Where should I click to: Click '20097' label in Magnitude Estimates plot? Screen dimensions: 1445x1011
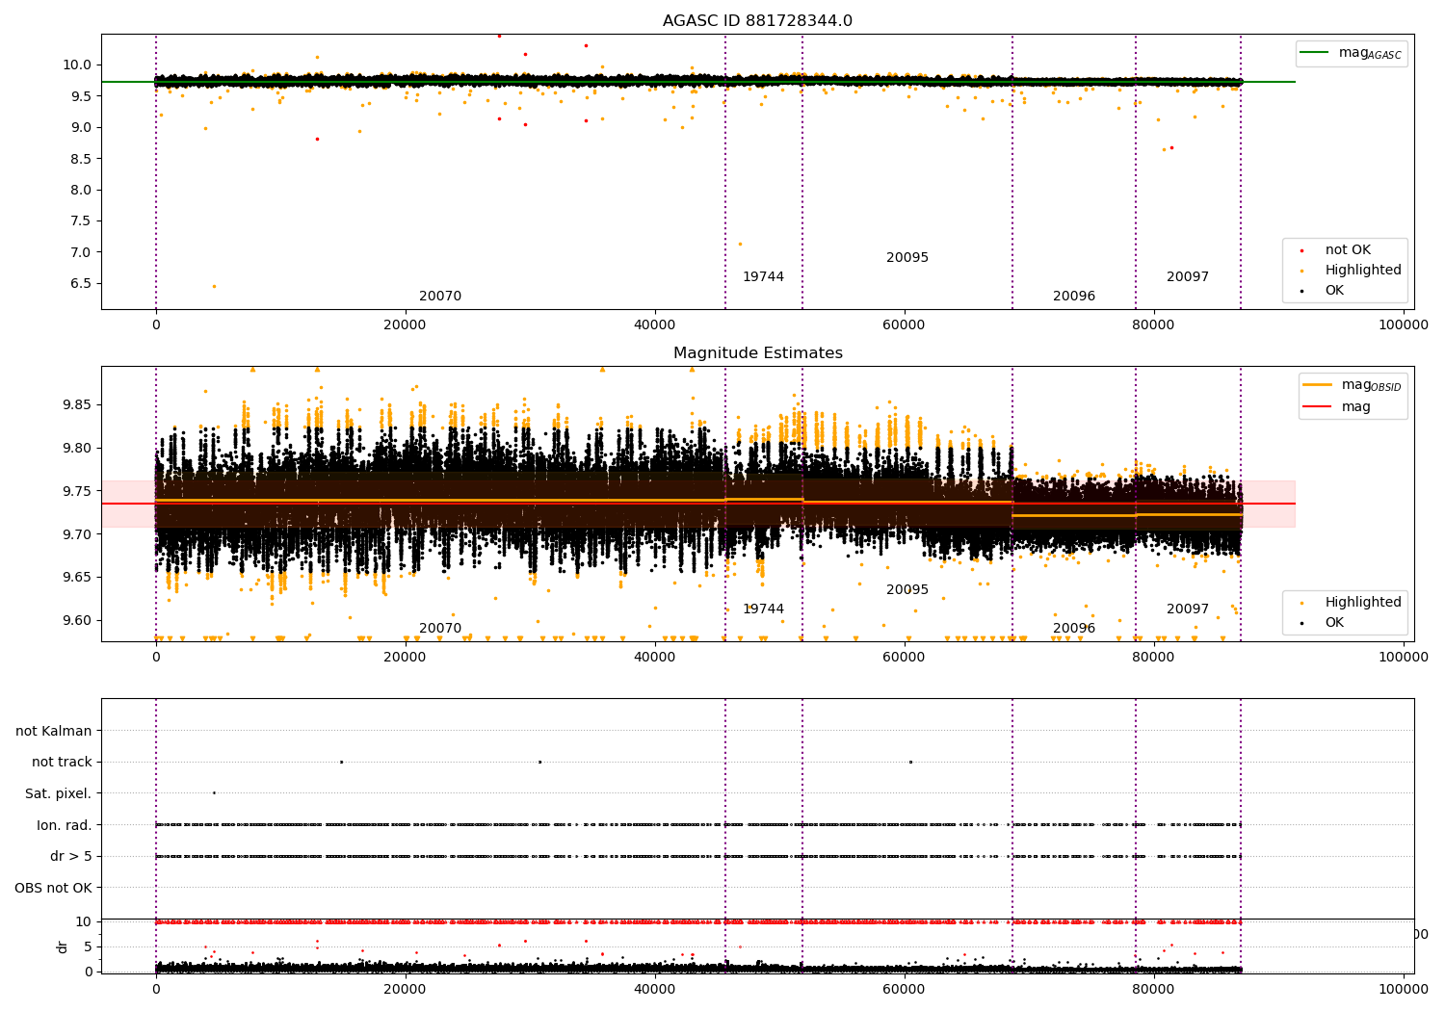coord(1188,609)
